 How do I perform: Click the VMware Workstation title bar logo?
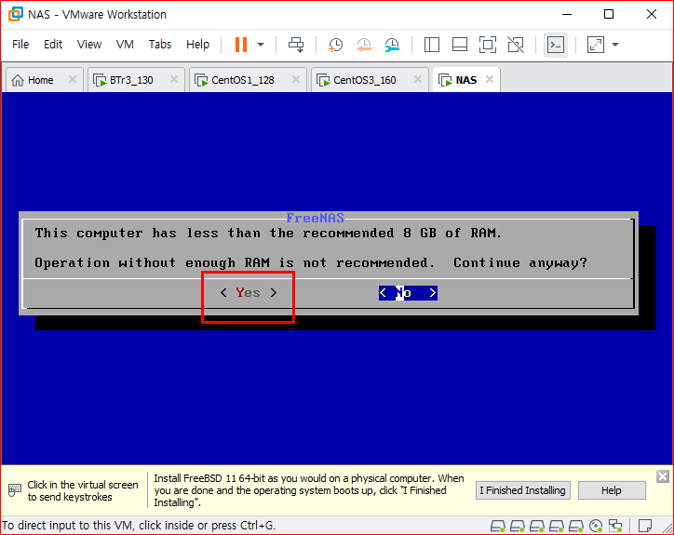[16, 14]
